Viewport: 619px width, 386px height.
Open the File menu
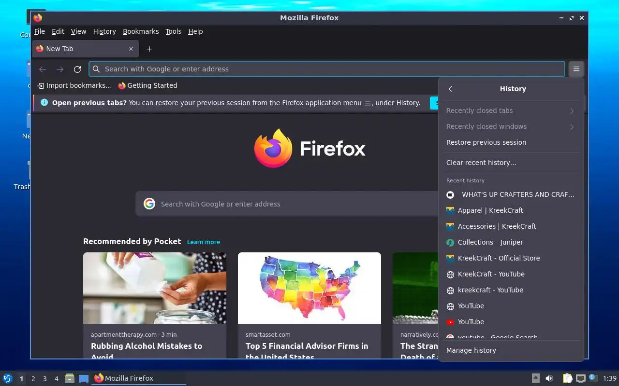click(x=40, y=31)
